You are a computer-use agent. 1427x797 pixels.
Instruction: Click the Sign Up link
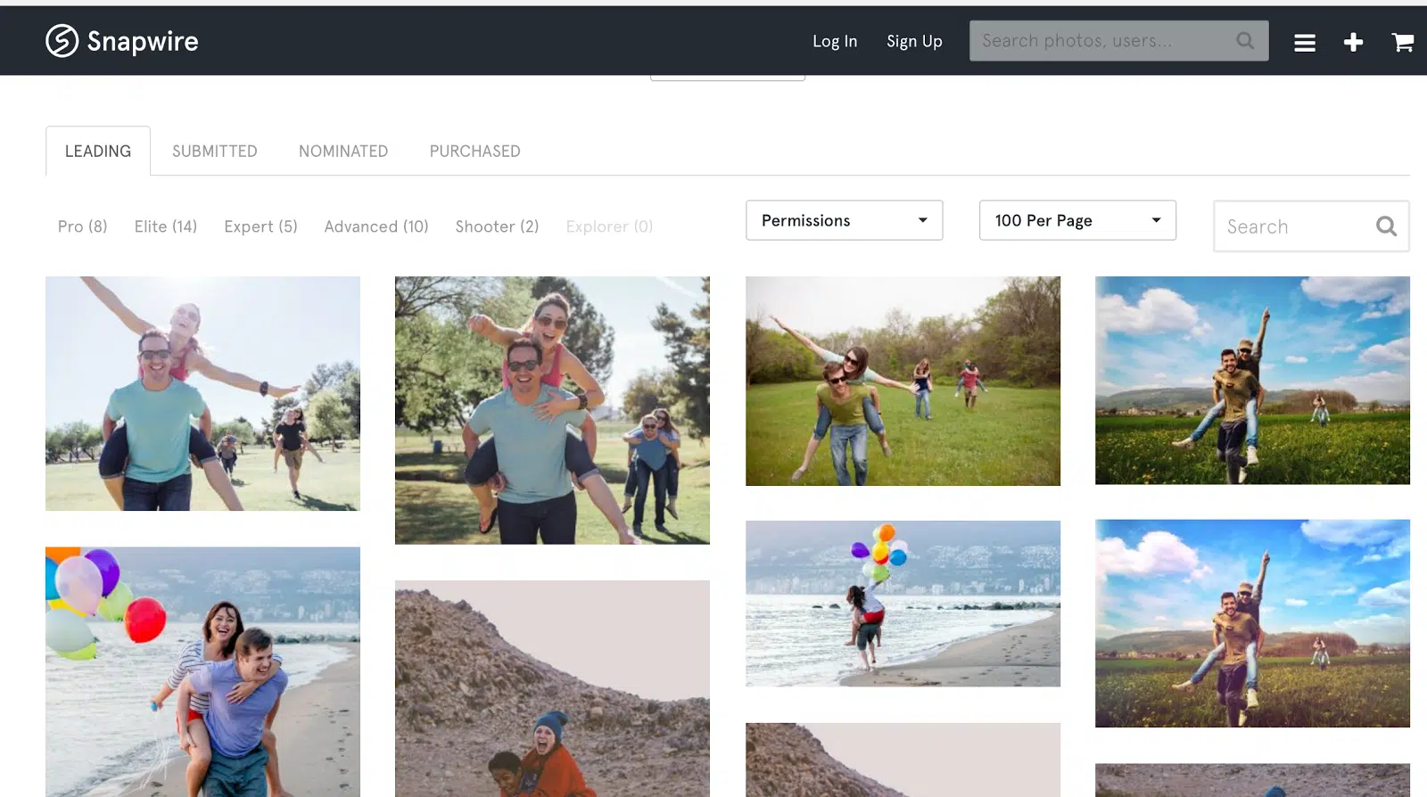point(914,41)
